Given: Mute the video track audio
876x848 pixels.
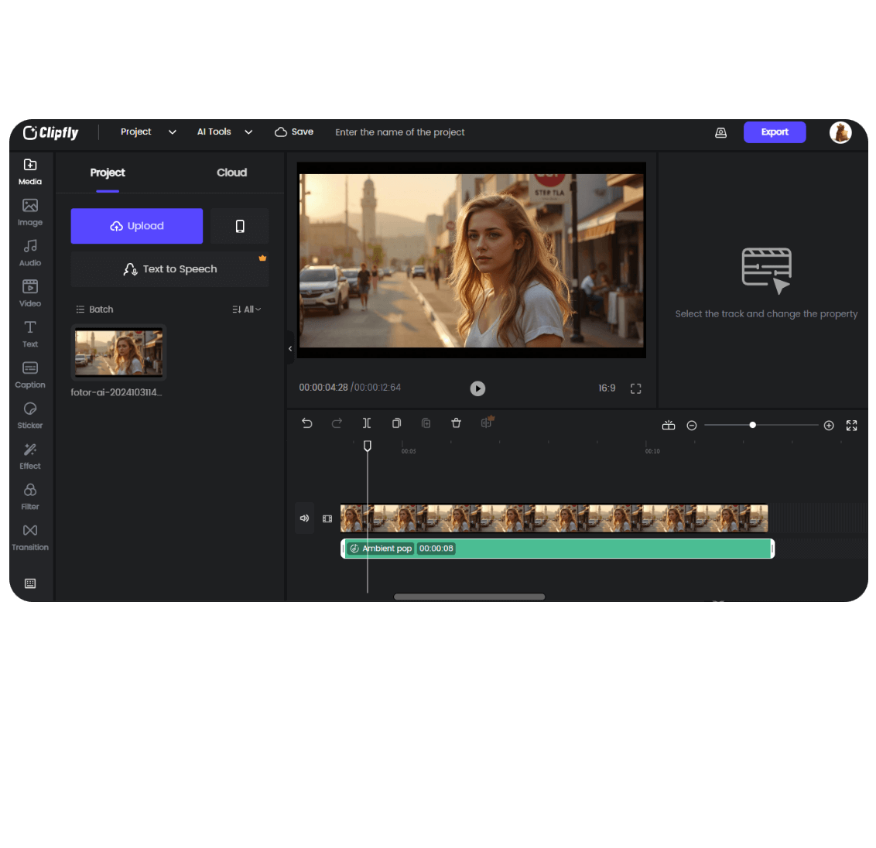Looking at the screenshot, I should coord(304,518).
